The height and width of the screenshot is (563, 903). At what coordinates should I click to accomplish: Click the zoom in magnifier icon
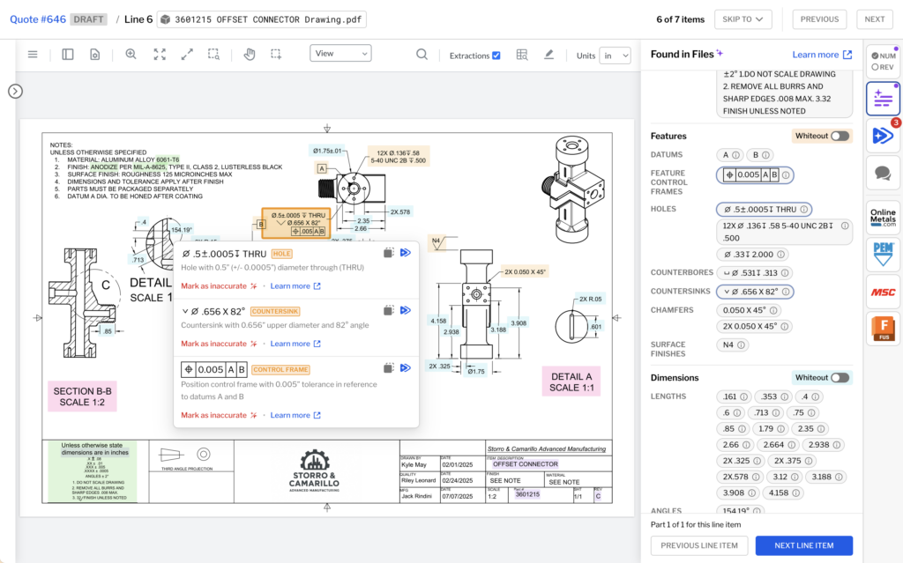[131, 55]
